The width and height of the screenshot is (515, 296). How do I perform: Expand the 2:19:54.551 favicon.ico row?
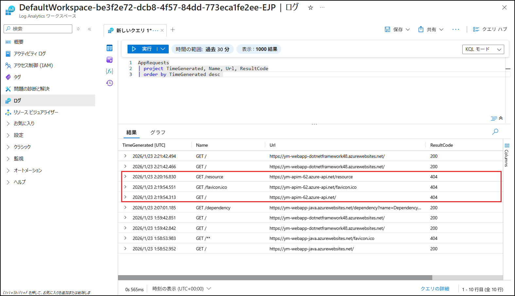tap(125, 187)
